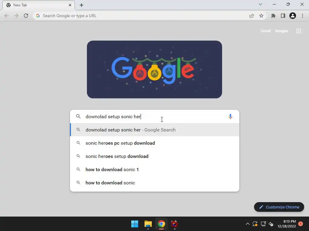Click the share page icon in address bar

click(x=252, y=16)
